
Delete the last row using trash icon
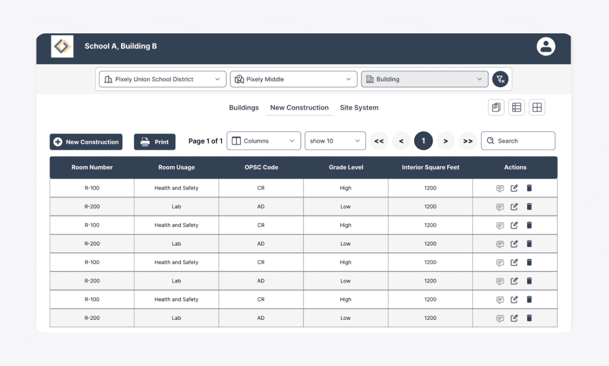coord(529,318)
